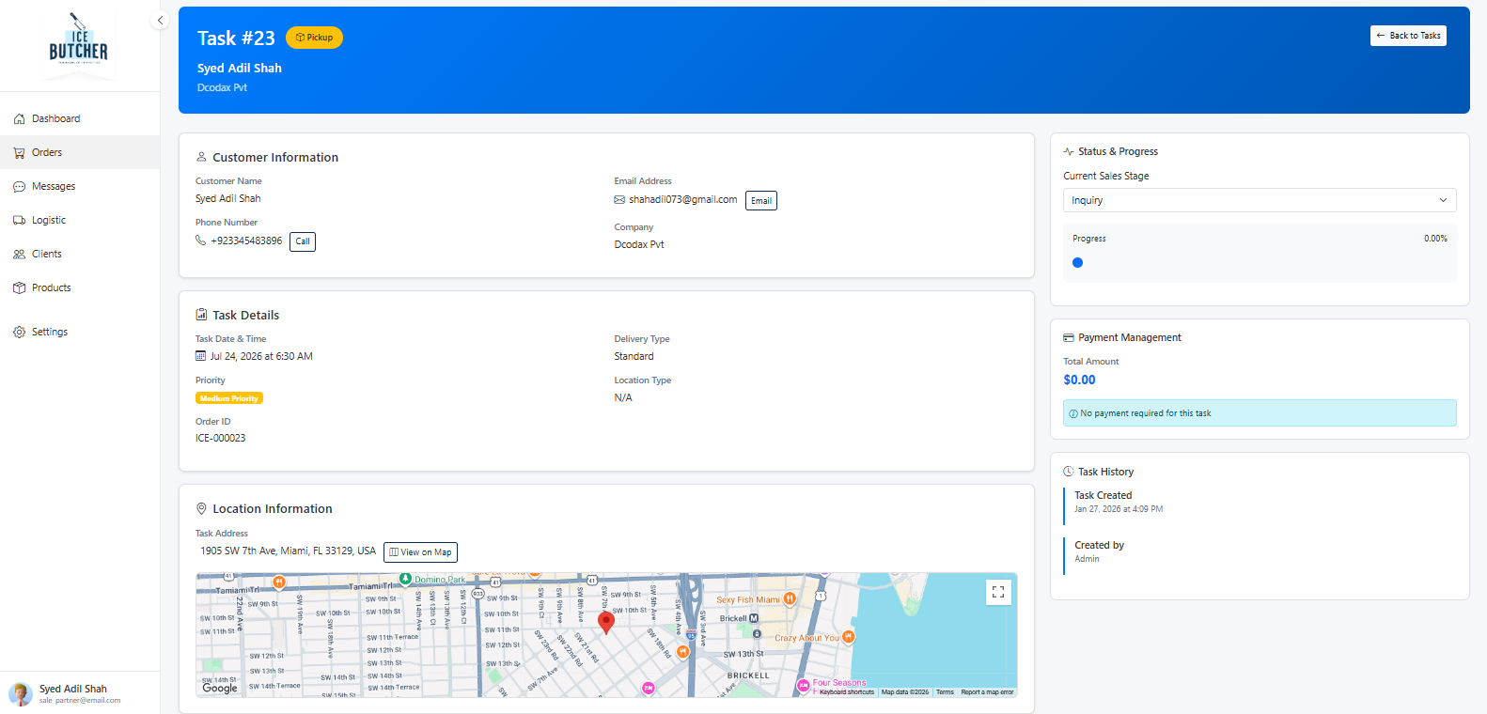1487x714 pixels.
Task: Toggle fullscreen view on the map
Action: [998, 592]
